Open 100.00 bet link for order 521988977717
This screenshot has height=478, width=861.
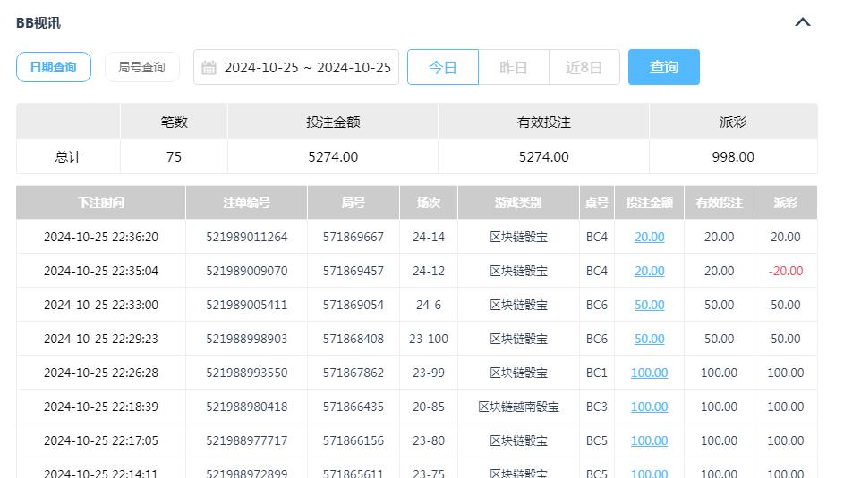(x=649, y=440)
